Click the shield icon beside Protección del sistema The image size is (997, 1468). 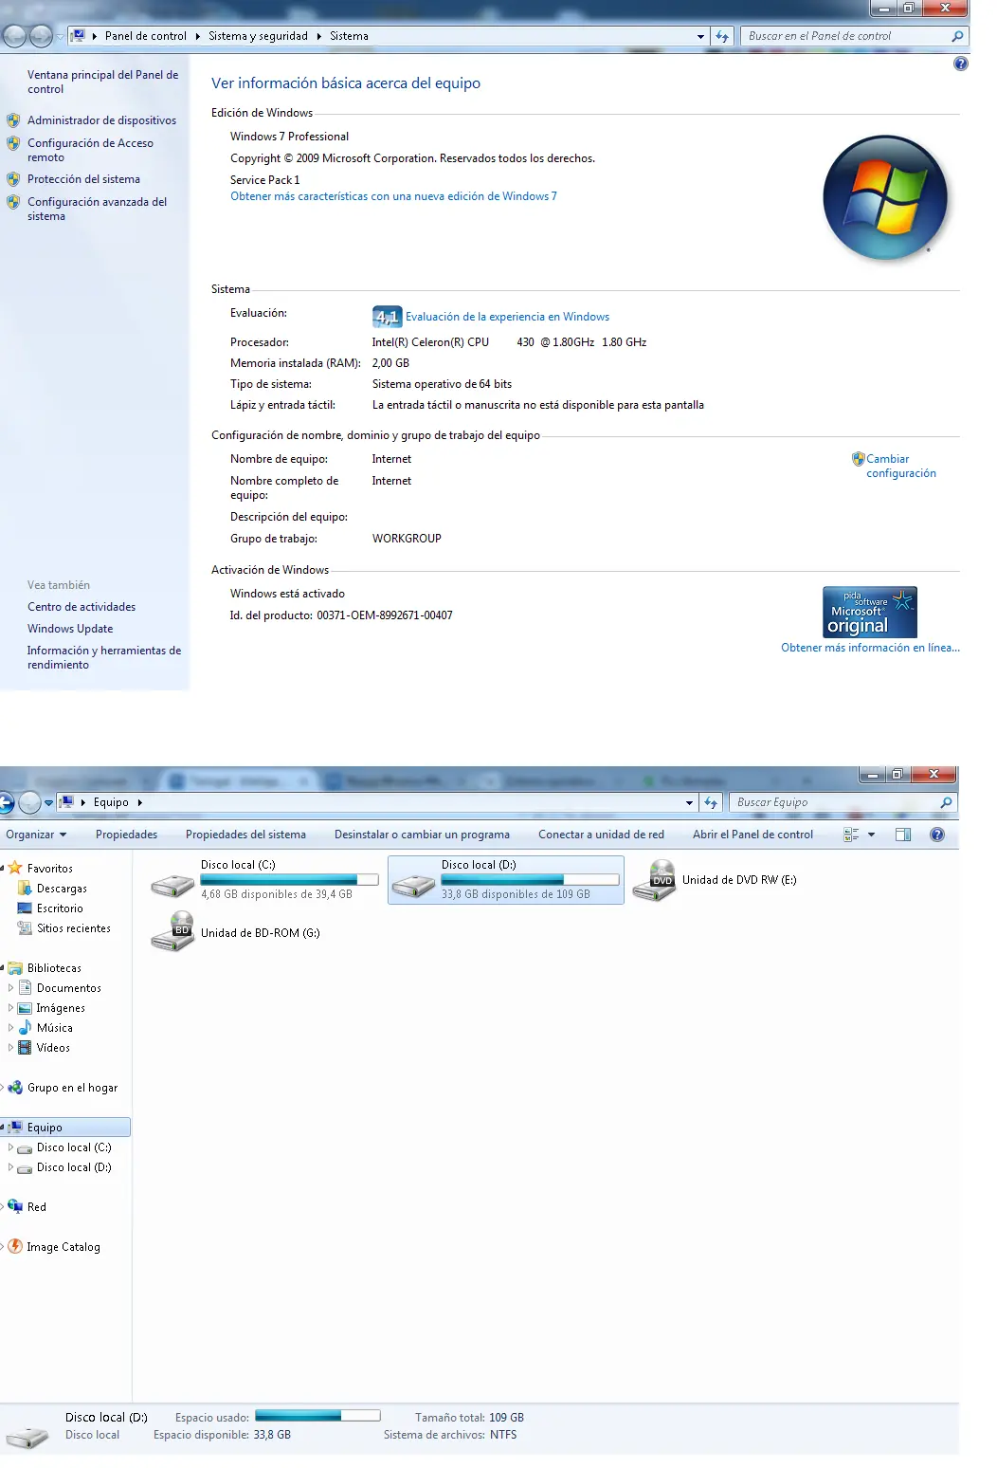(13, 179)
